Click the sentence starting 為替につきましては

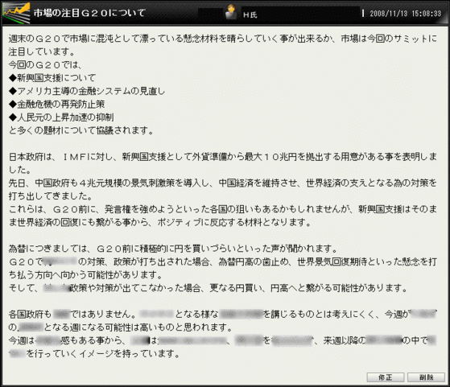tap(173, 249)
